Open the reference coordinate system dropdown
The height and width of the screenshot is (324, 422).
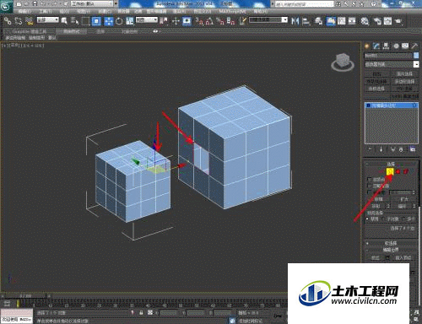tap(147, 20)
